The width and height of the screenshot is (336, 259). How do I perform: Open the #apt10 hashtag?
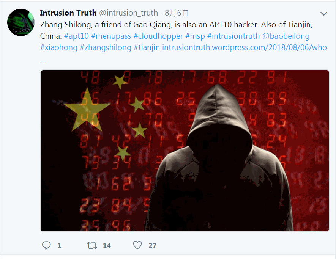[76, 36]
